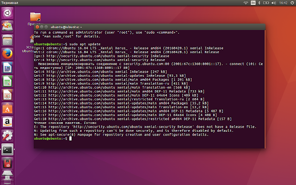Click the terminal scrollbar on right edge
The height and width of the screenshot is (185, 296).
pos(265,89)
